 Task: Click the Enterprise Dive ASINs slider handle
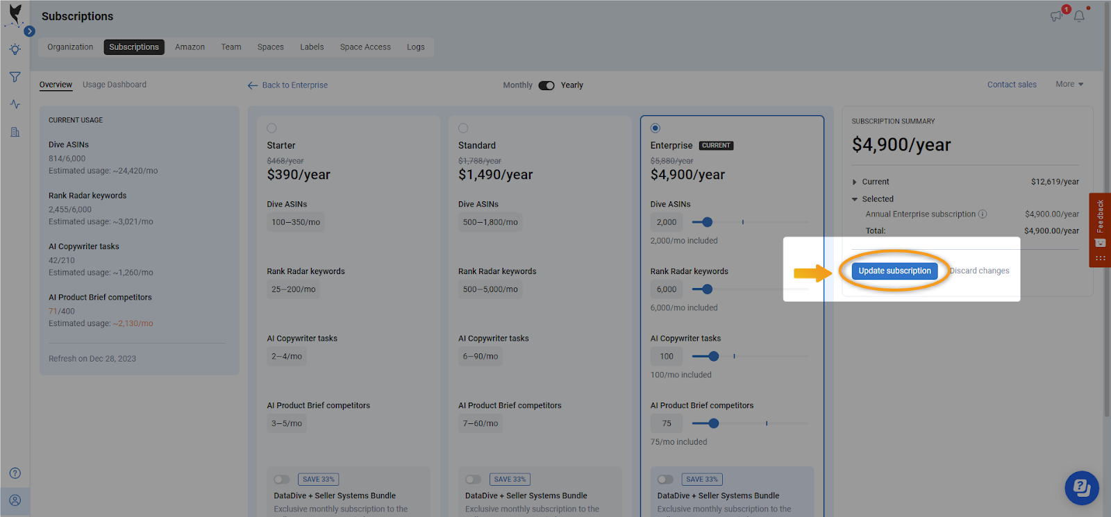click(707, 222)
